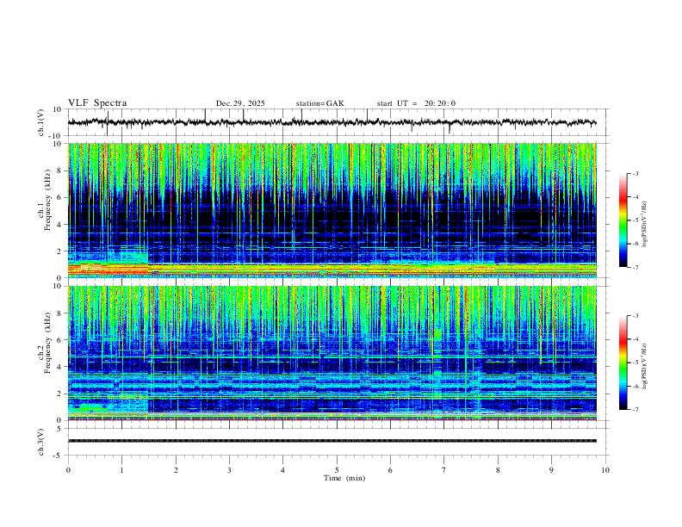Click the time axis tick label '7'
The height and width of the screenshot is (527, 682).
[x=444, y=470]
